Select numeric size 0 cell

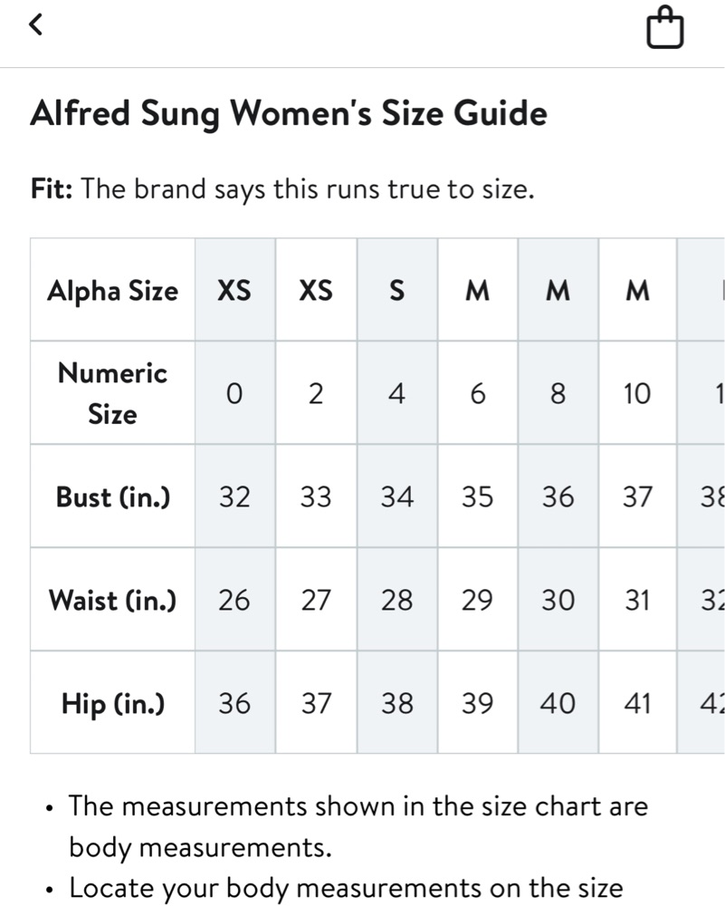click(235, 393)
